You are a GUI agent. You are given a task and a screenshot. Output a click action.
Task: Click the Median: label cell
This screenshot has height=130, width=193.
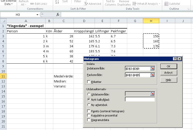tap(64, 81)
